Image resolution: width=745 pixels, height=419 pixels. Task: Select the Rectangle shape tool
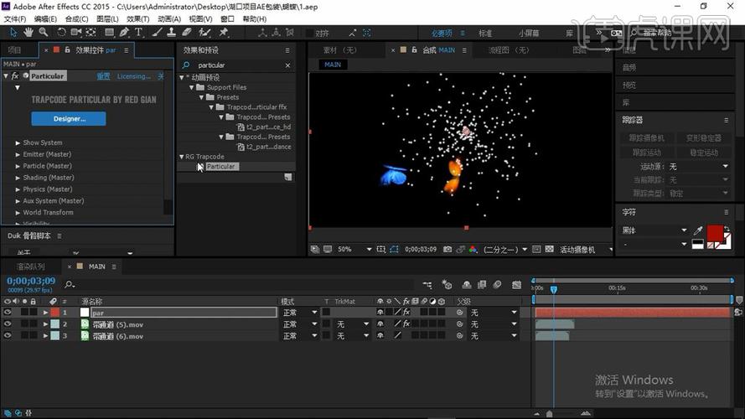click(x=109, y=33)
